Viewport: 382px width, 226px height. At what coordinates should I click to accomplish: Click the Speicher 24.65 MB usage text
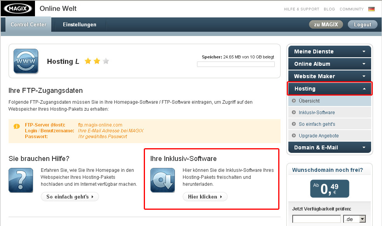(x=238, y=57)
